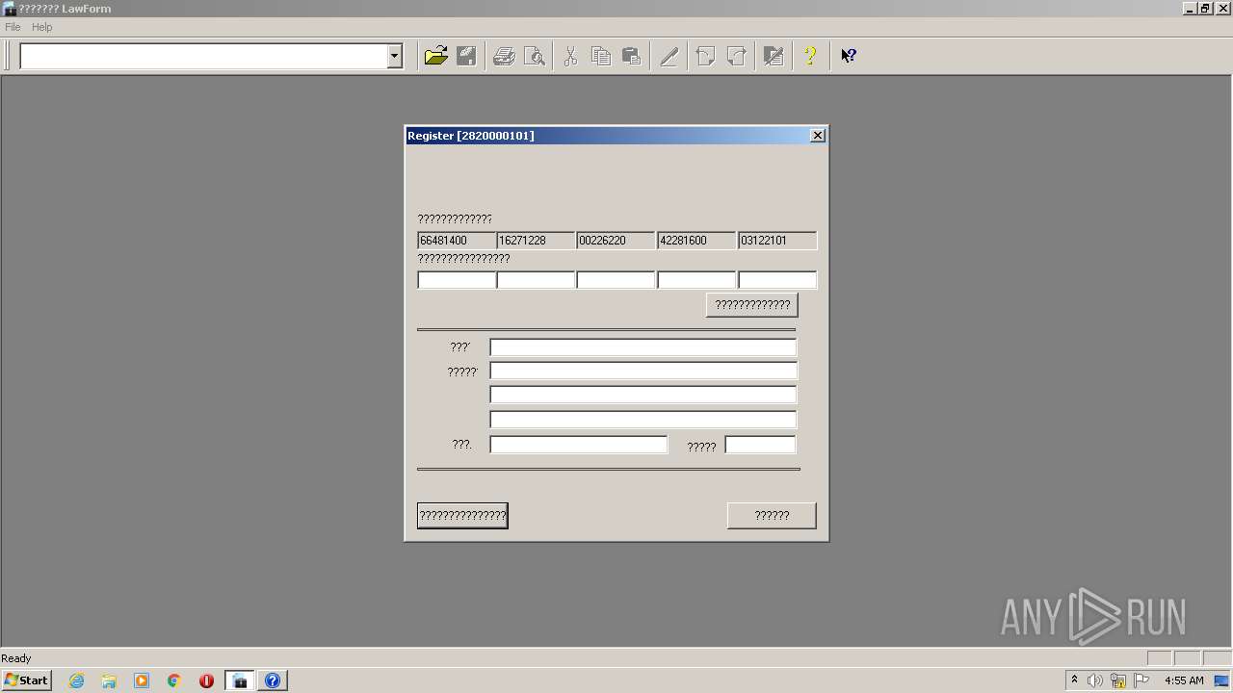Click the yellow question mark Help icon
Screen dimensions: 1233x693
click(x=810, y=56)
